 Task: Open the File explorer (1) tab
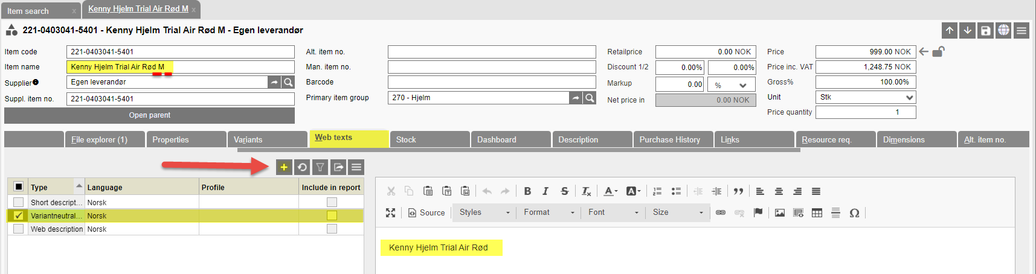click(x=105, y=139)
